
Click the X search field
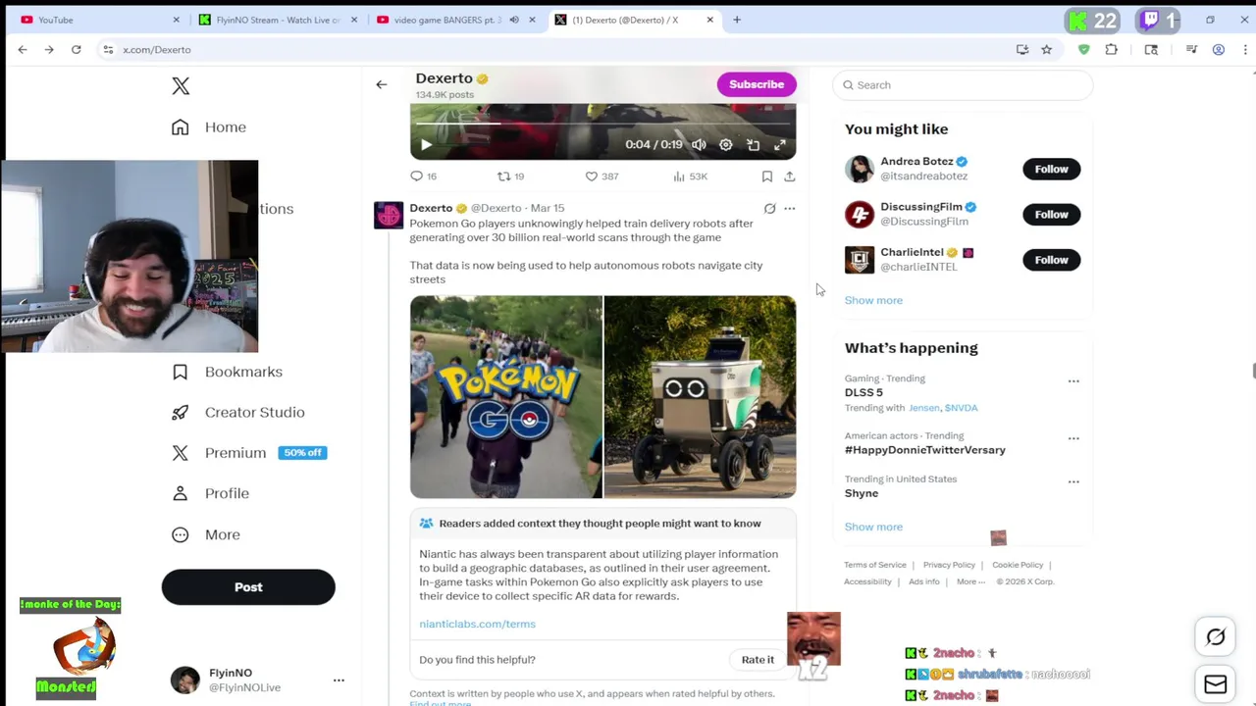(963, 85)
